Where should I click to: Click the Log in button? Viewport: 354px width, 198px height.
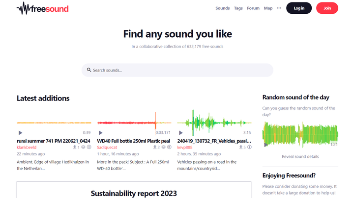click(x=299, y=8)
